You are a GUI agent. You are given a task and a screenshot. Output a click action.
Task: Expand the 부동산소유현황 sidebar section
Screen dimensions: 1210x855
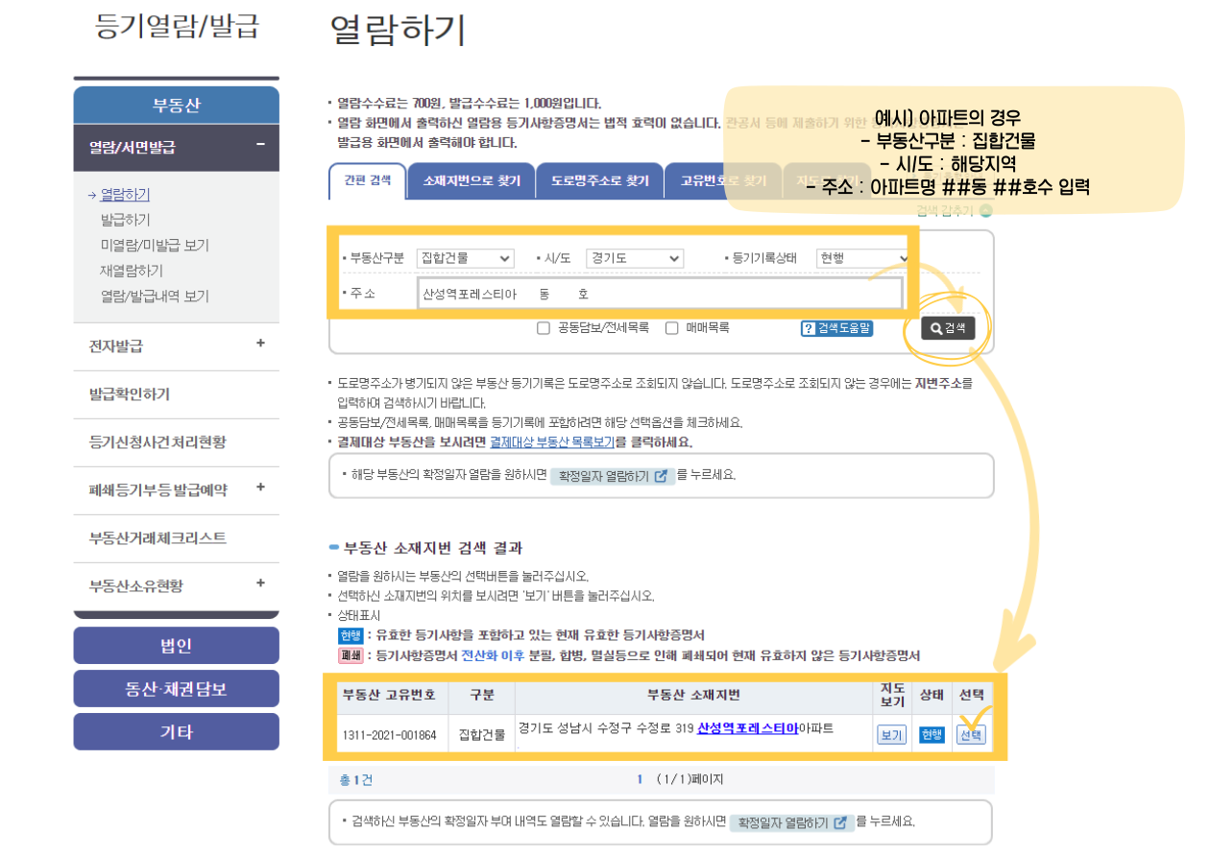coord(259,584)
